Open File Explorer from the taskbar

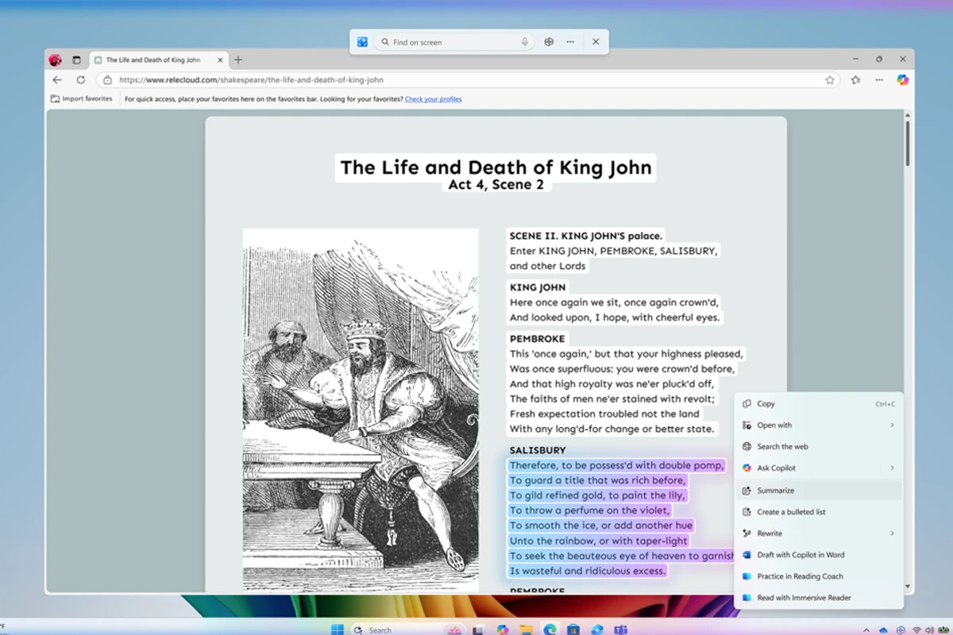(x=527, y=629)
